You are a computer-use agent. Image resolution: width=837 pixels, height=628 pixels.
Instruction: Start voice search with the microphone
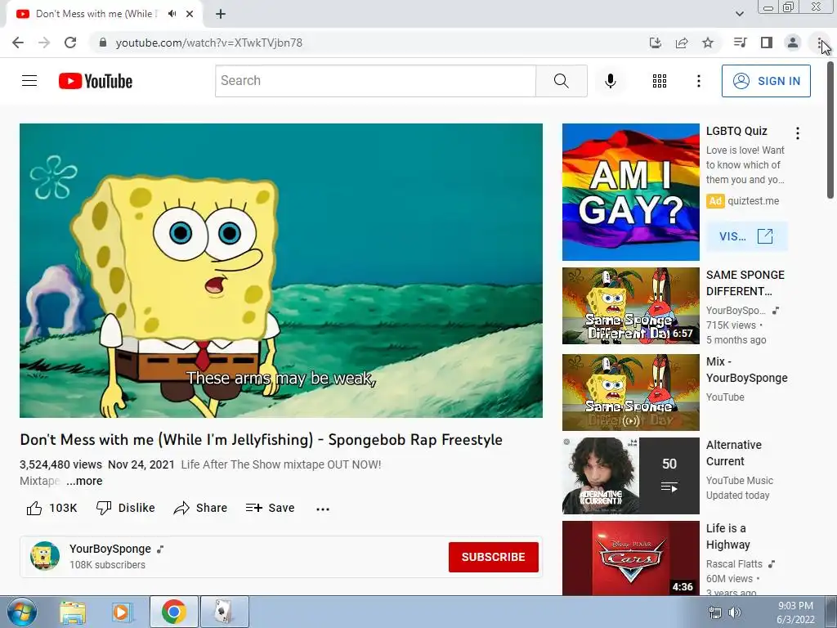pyautogui.click(x=611, y=81)
